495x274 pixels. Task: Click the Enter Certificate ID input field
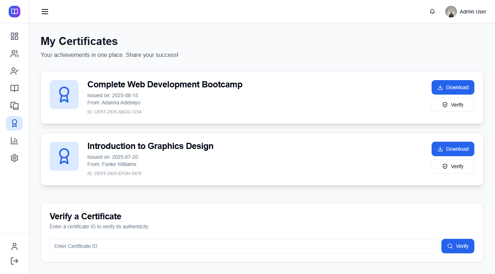244,246
